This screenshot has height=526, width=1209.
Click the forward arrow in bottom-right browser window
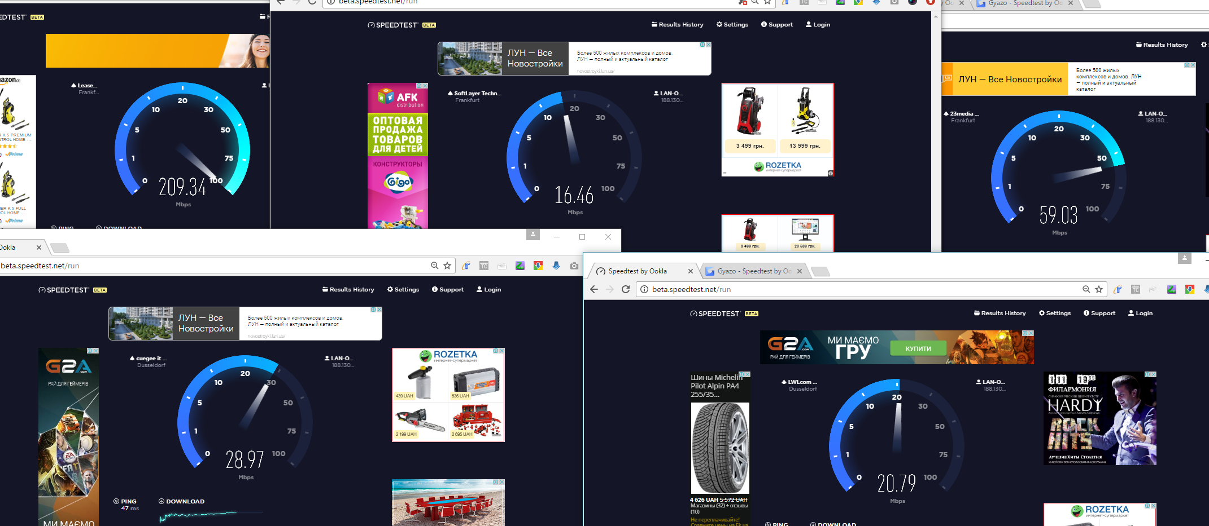point(610,289)
